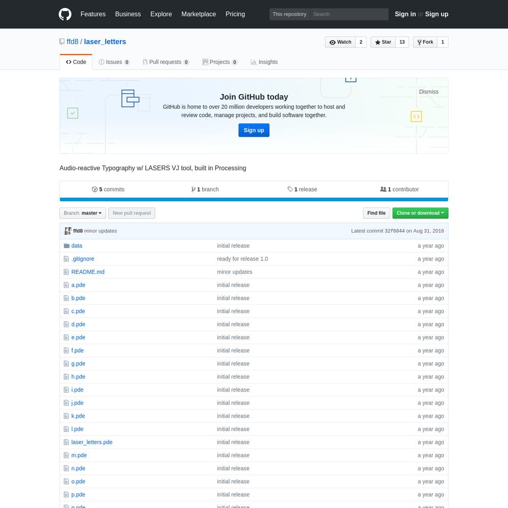The image size is (508, 508).
Task: Click the data folder icon
Action: (67, 246)
